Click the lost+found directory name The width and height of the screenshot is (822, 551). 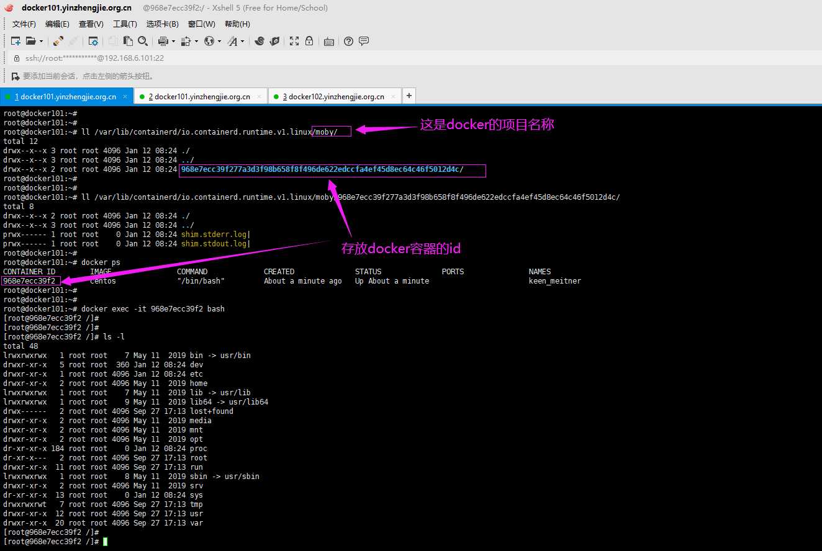click(x=212, y=411)
